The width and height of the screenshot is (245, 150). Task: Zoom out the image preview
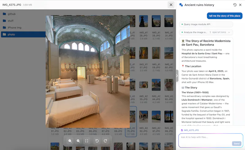(70, 141)
